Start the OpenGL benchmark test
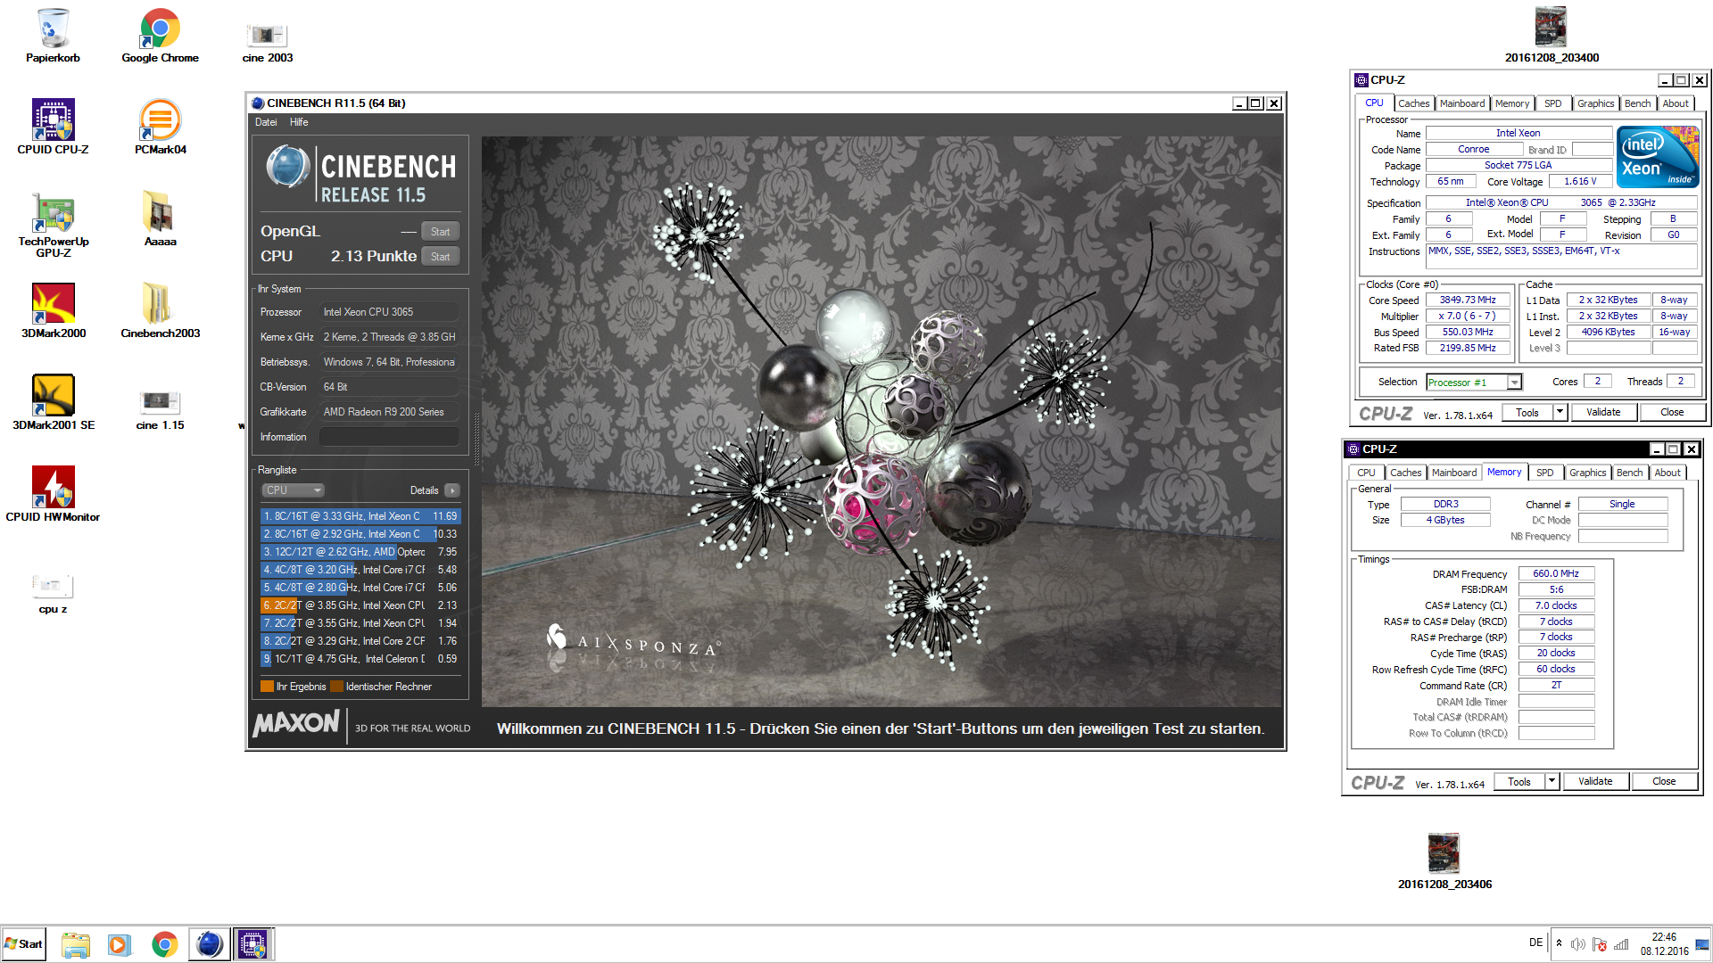The image size is (1713, 963). point(440,232)
